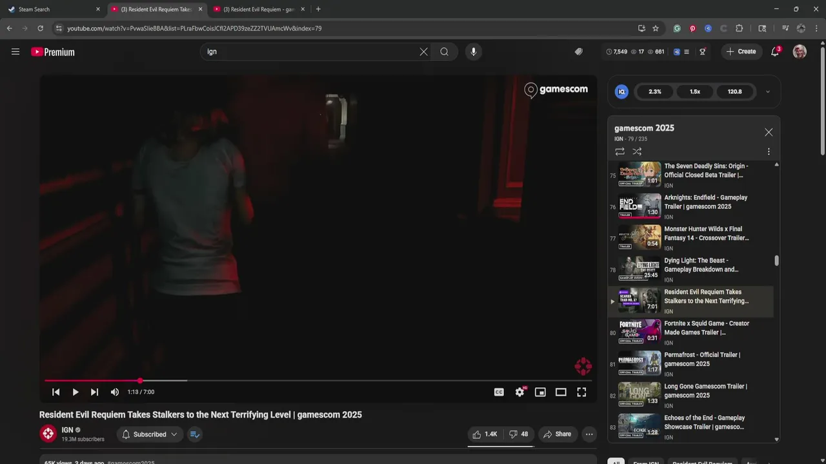
Task: Bookmark this page with star icon
Action: [656, 28]
